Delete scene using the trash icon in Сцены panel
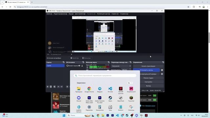210x118 pixels. tap(51, 87)
